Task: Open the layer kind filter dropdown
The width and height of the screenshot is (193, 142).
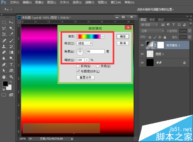Action: tap(149, 25)
